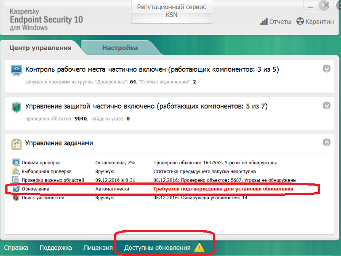Click Доступны обновления notification link
341x256 pixels.
tap(157, 248)
